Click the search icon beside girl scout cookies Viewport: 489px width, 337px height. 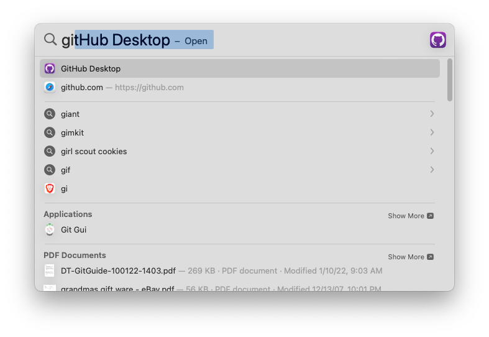(50, 151)
